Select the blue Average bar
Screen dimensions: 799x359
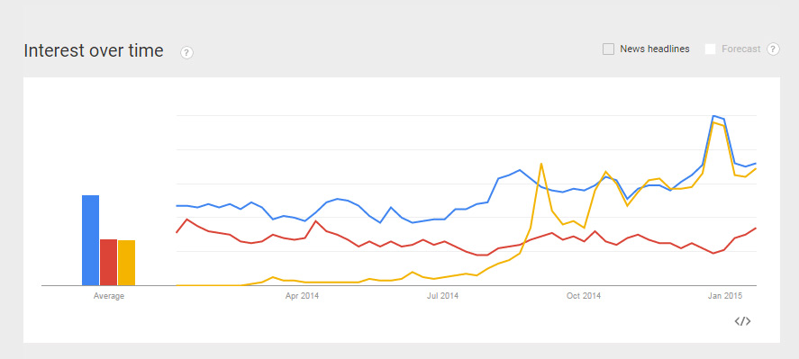click(x=91, y=240)
